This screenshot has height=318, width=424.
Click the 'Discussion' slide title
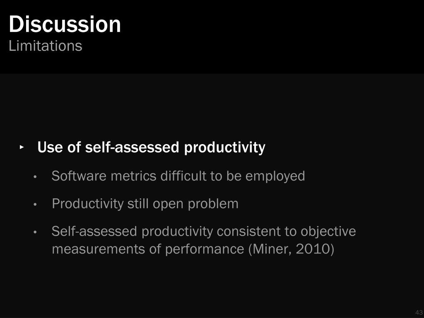(x=65, y=24)
